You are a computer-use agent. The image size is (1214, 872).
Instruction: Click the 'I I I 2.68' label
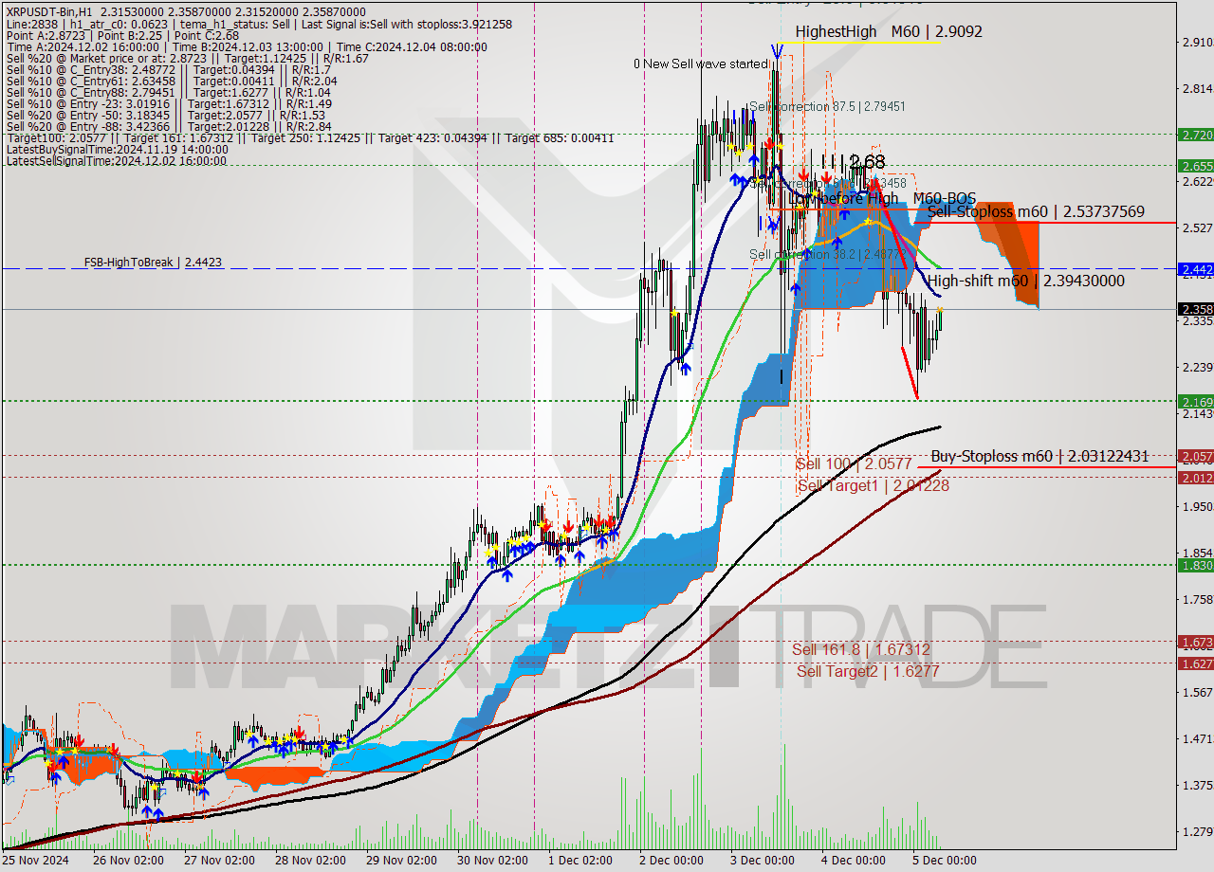pyautogui.click(x=854, y=162)
